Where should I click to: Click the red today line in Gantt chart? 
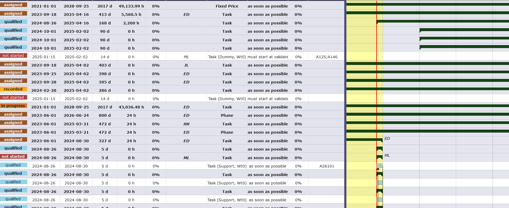376,81
